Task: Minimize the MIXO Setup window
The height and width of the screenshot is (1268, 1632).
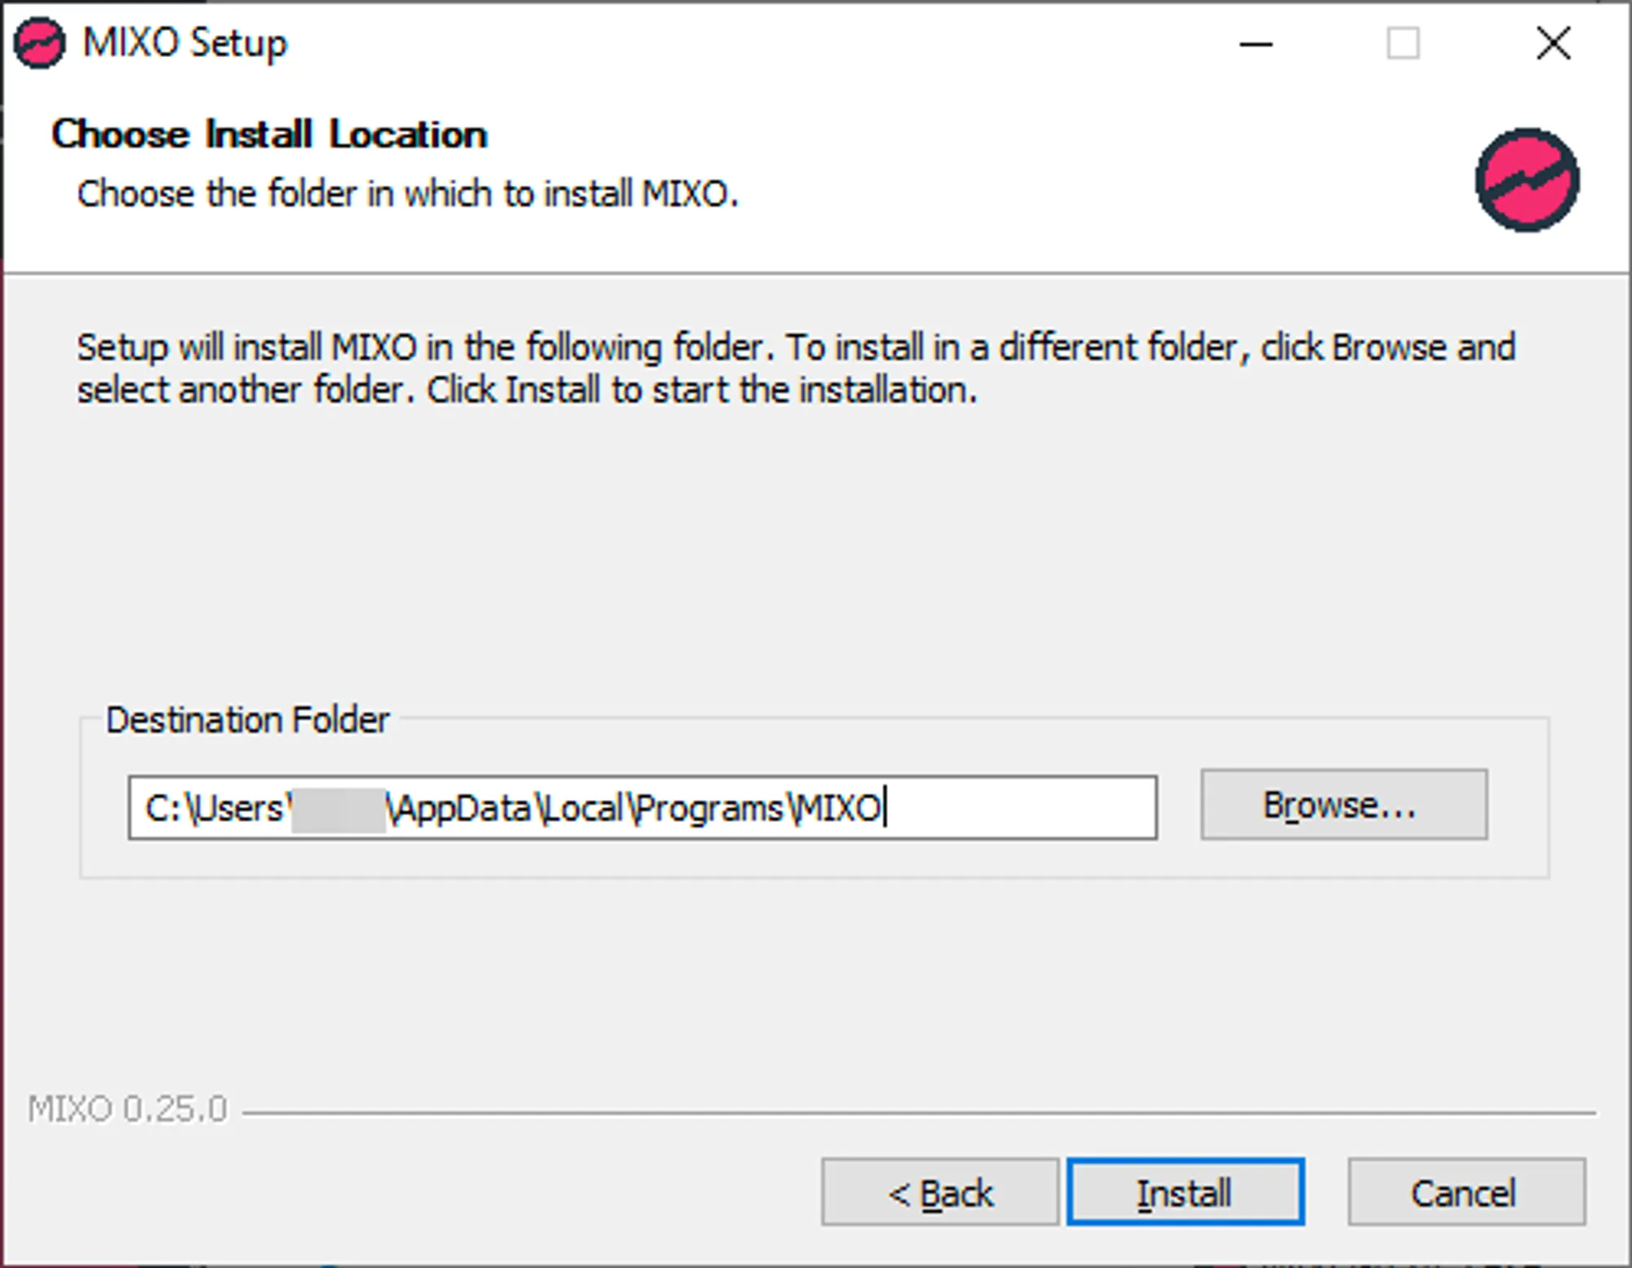Action: click(1256, 44)
